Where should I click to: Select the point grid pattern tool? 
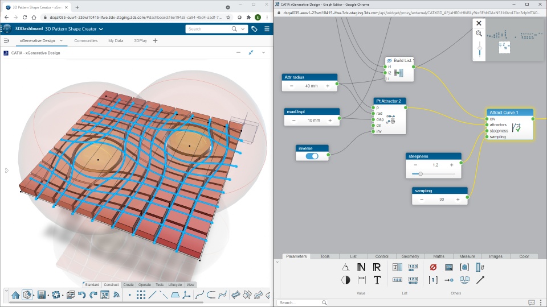(141, 295)
